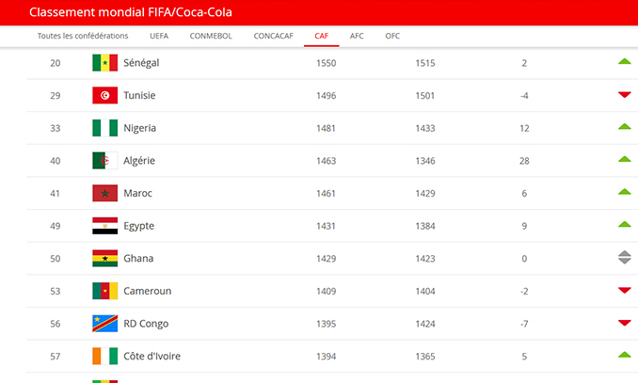This screenshot has width=638, height=383.
Task: Click the Classement mondial FIFA/Coca-Cola header
Action: pos(131,12)
